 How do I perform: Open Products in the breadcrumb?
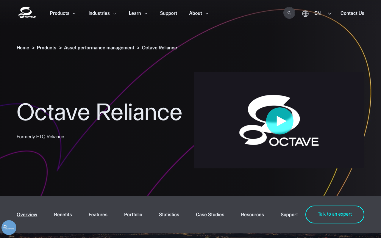[46, 48]
